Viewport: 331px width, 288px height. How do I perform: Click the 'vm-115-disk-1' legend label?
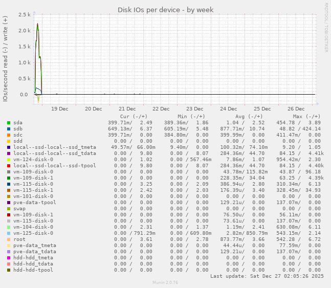tap(33, 190)
